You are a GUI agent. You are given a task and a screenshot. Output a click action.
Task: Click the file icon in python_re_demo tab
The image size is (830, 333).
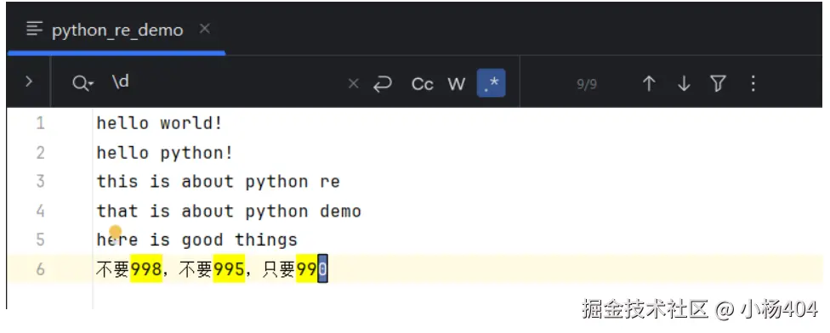34,29
